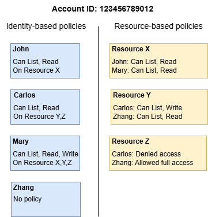Select the Resource Z policy box

point(158,153)
